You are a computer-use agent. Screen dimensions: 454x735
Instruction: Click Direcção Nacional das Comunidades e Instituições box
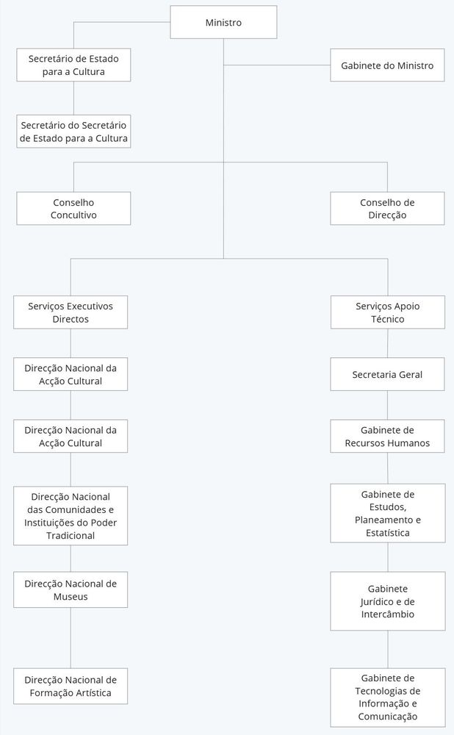click(71, 516)
